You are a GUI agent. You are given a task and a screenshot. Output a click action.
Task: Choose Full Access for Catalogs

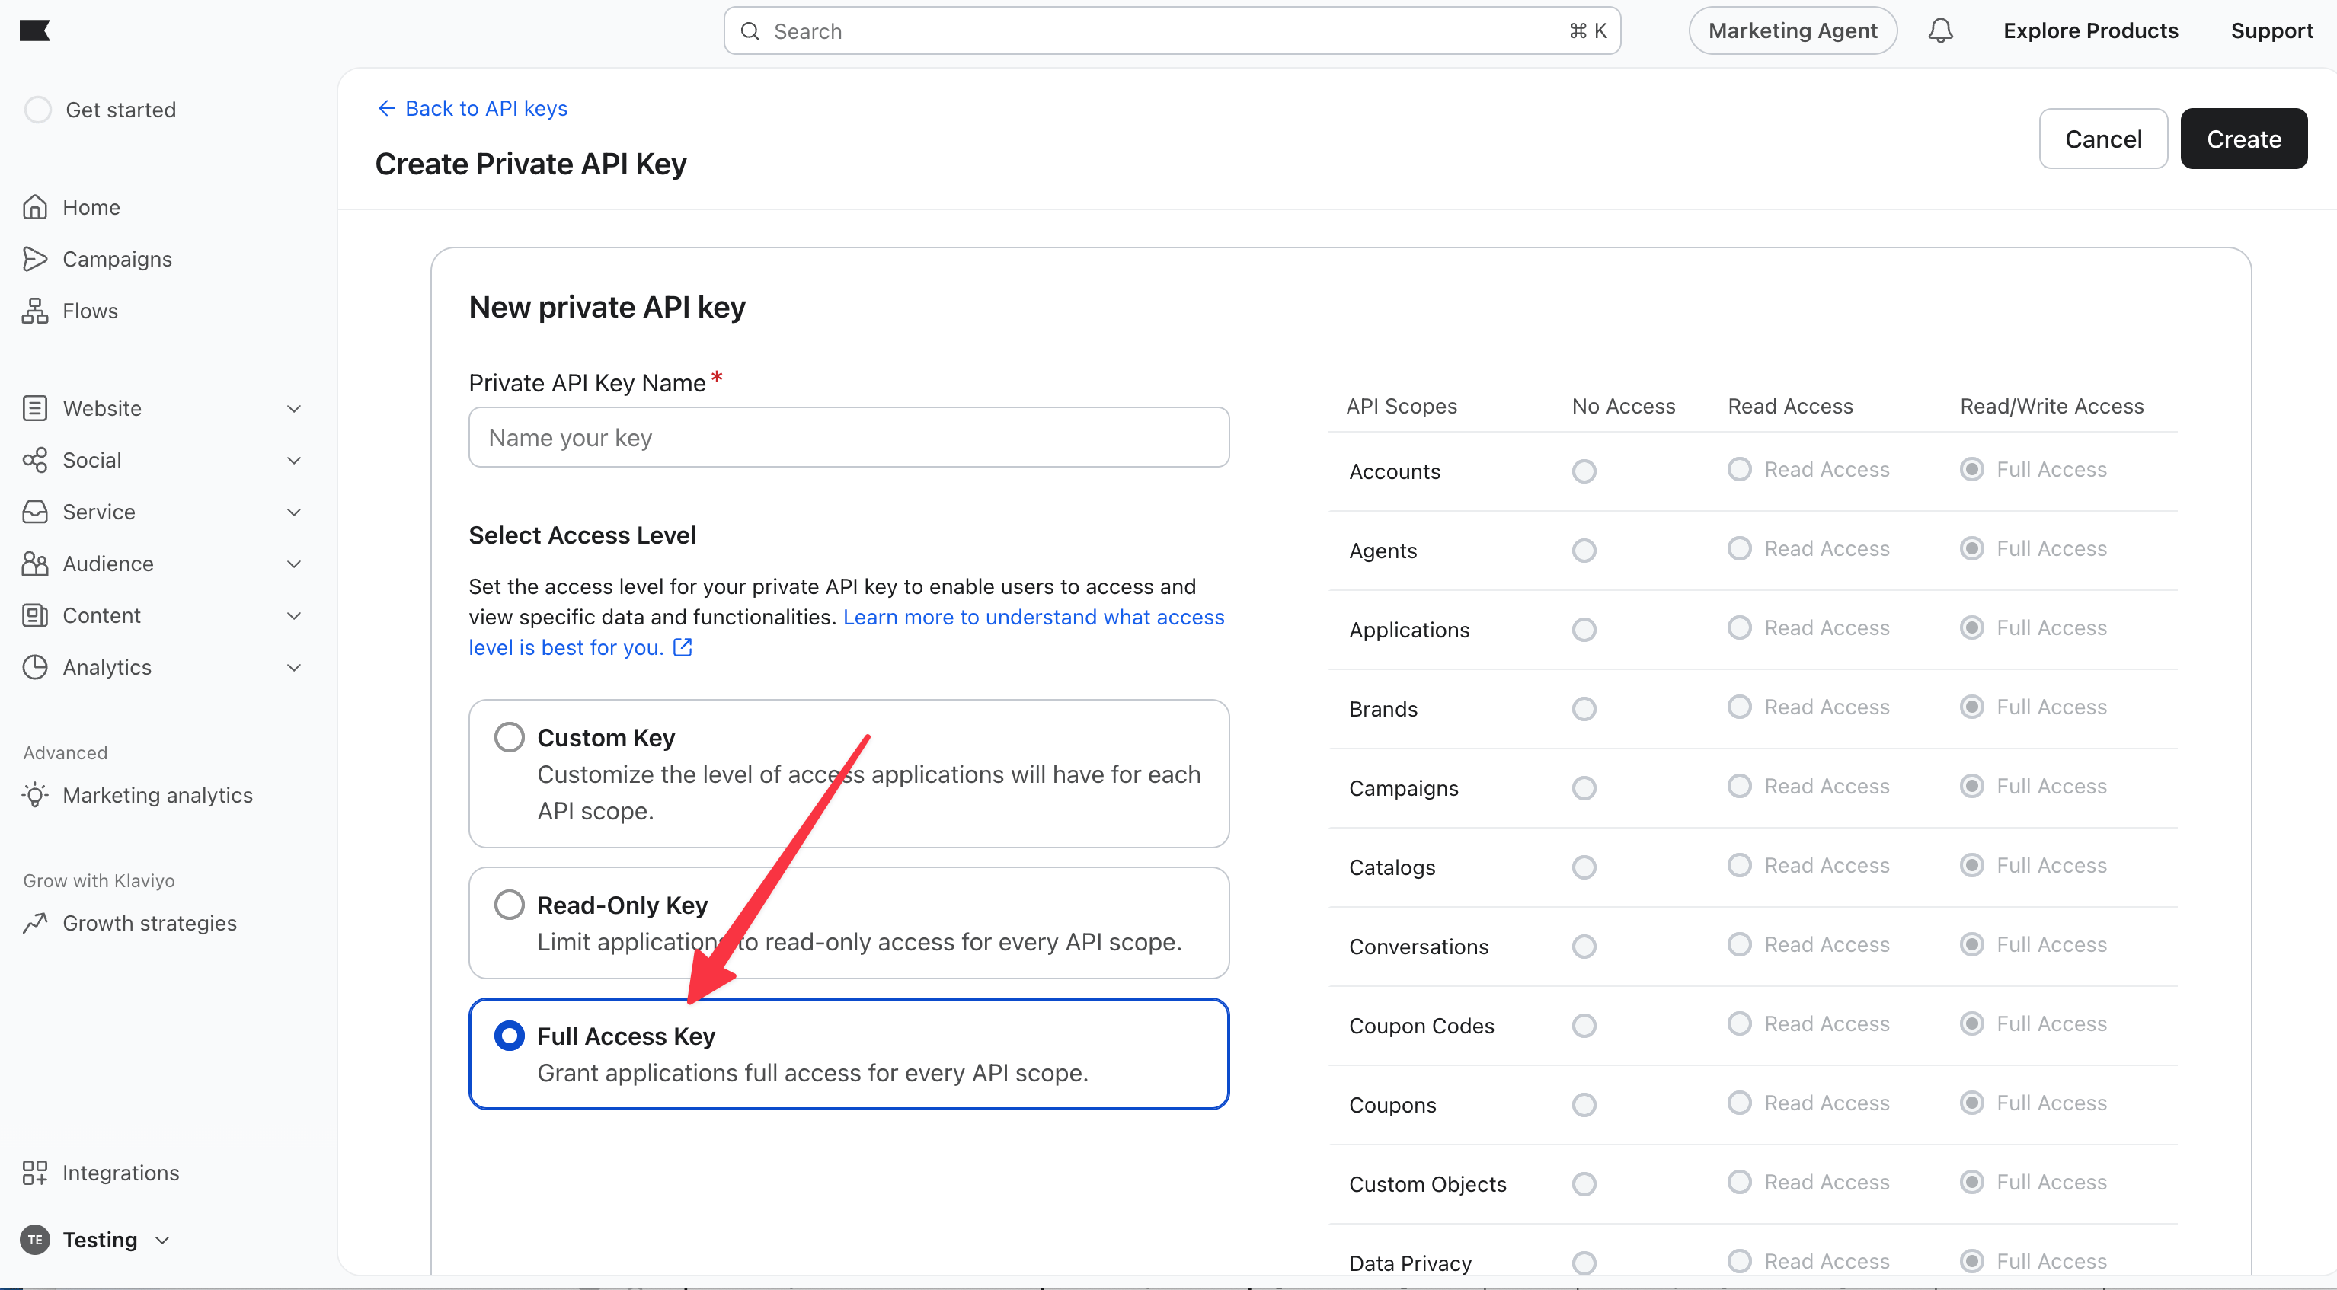[x=1971, y=865]
